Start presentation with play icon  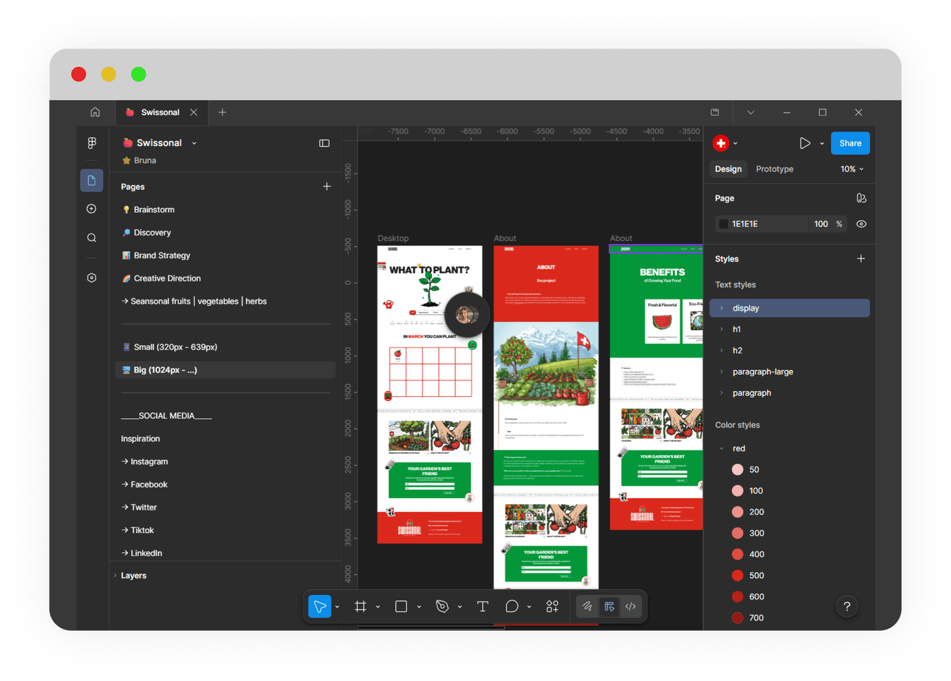[804, 143]
